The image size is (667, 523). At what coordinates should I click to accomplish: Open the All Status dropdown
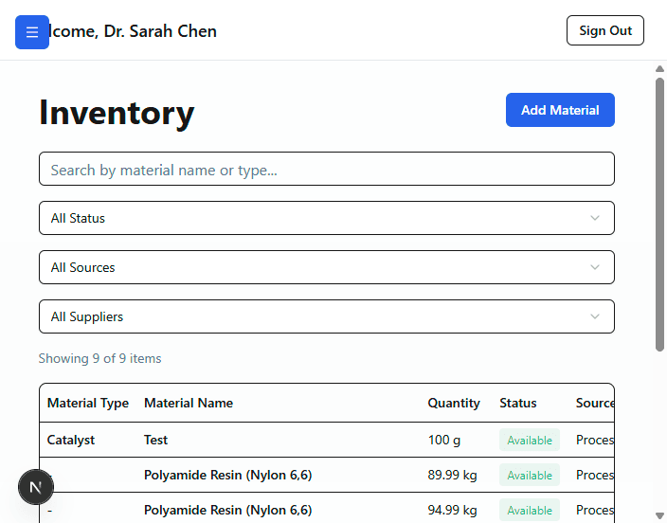(327, 218)
